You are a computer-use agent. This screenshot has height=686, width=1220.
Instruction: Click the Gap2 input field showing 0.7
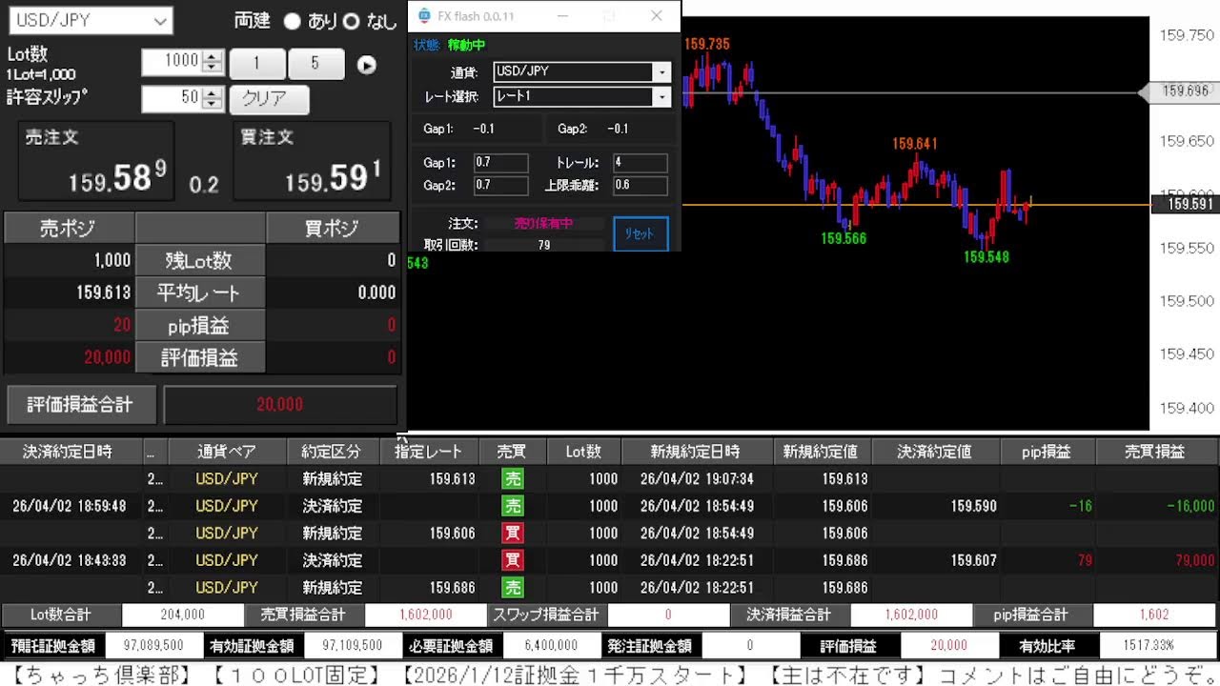pyautogui.click(x=500, y=185)
